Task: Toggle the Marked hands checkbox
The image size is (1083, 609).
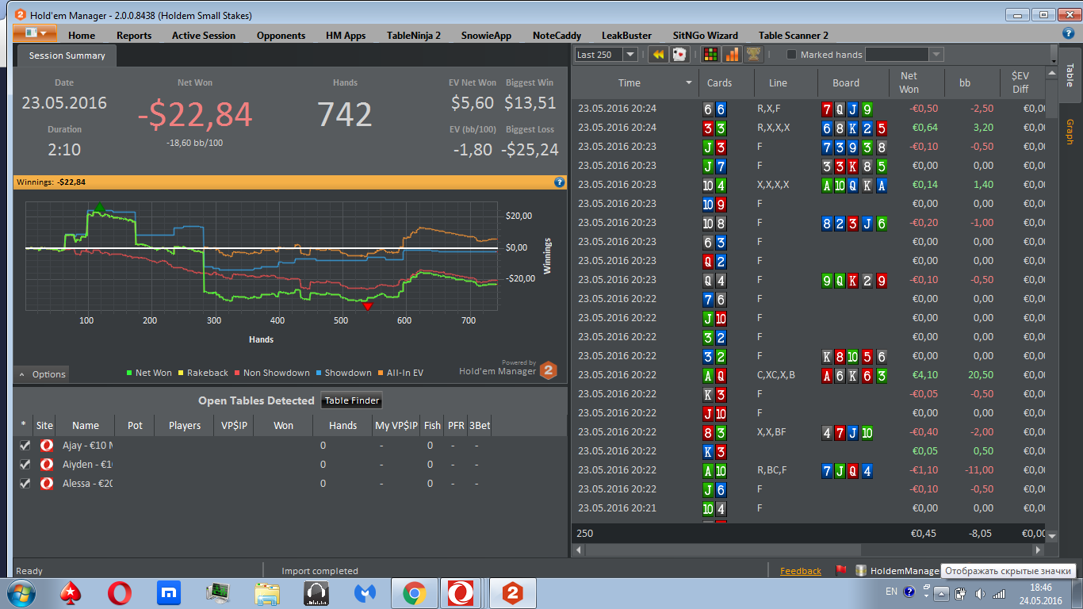Action: click(x=791, y=55)
